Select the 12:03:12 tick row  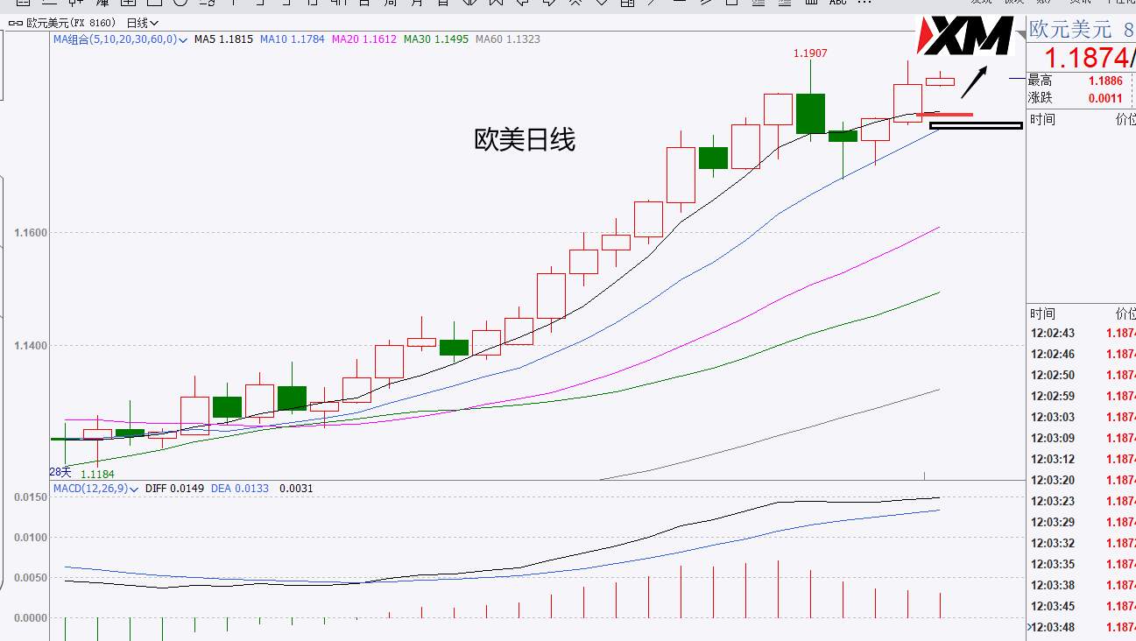1081,459
